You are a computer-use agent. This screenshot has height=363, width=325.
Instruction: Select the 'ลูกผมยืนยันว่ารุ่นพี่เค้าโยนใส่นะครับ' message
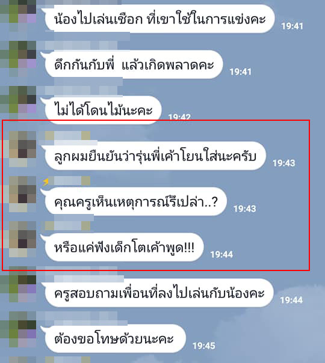[x=154, y=156]
